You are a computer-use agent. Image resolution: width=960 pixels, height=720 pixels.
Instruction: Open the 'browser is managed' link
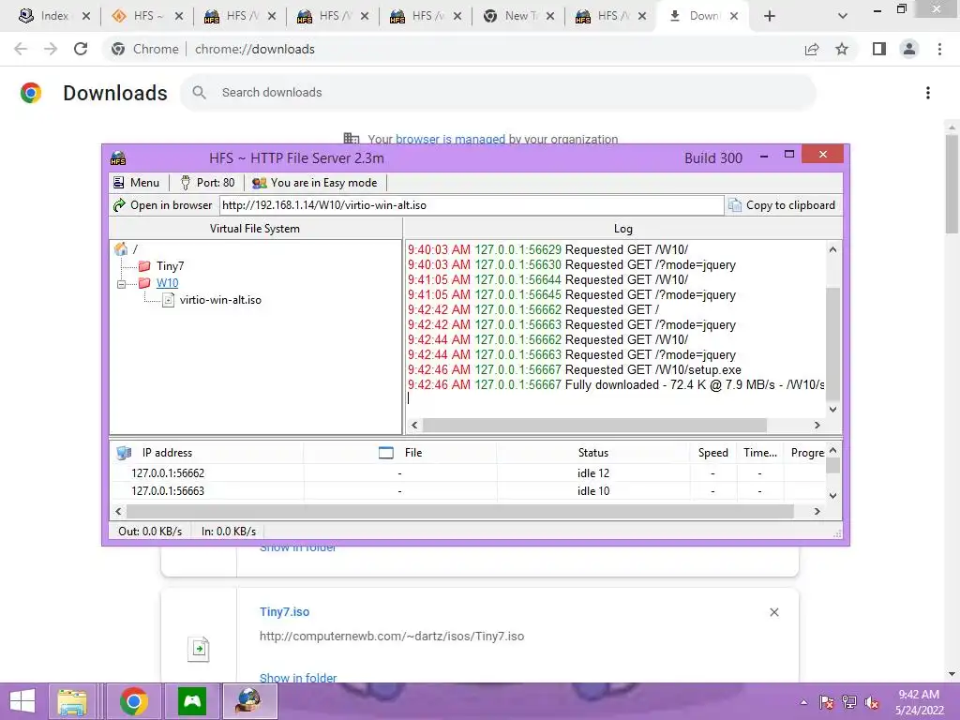click(x=450, y=140)
